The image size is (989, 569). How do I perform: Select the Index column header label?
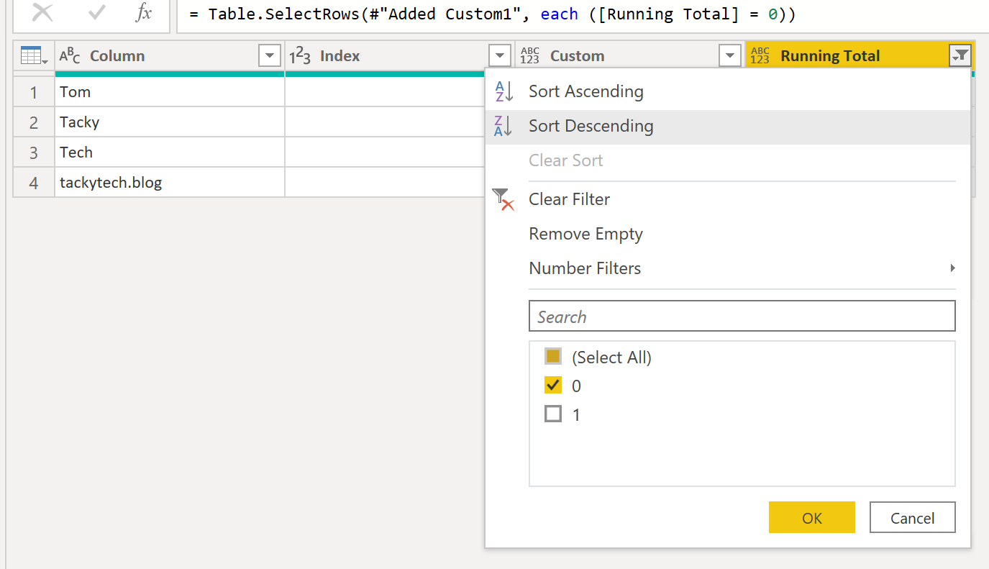(x=339, y=56)
